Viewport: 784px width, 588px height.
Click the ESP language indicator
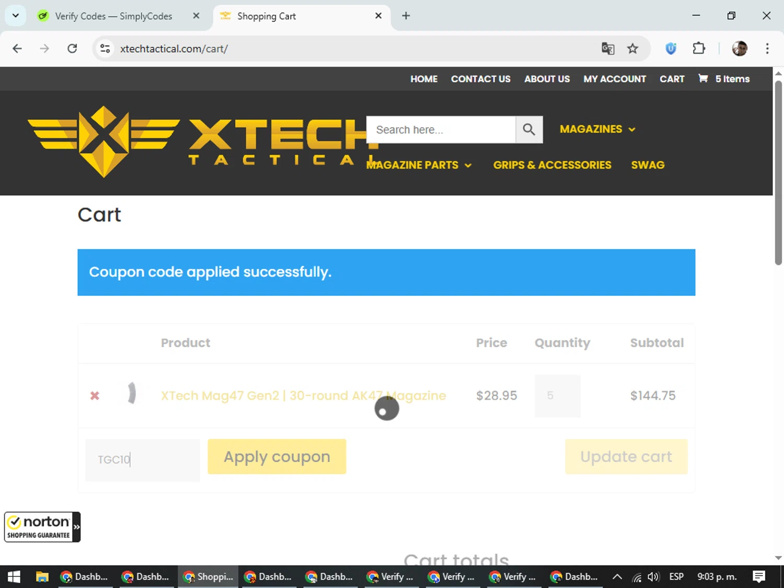(676, 577)
